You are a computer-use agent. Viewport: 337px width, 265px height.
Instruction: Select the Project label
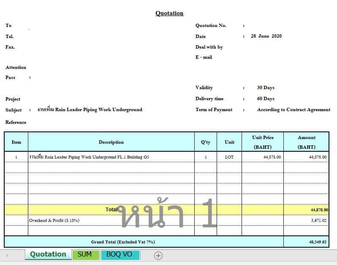[x=13, y=99]
